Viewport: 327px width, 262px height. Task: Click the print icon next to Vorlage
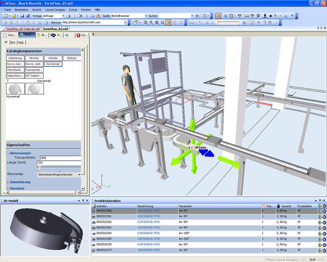pos(68,16)
